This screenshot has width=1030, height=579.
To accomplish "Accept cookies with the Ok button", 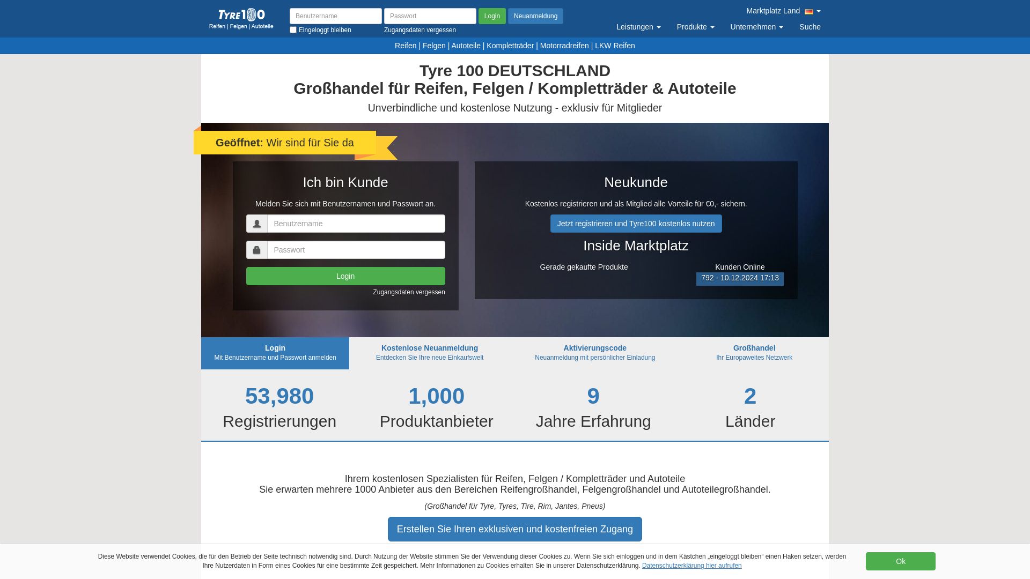I will pyautogui.click(x=901, y=561).
